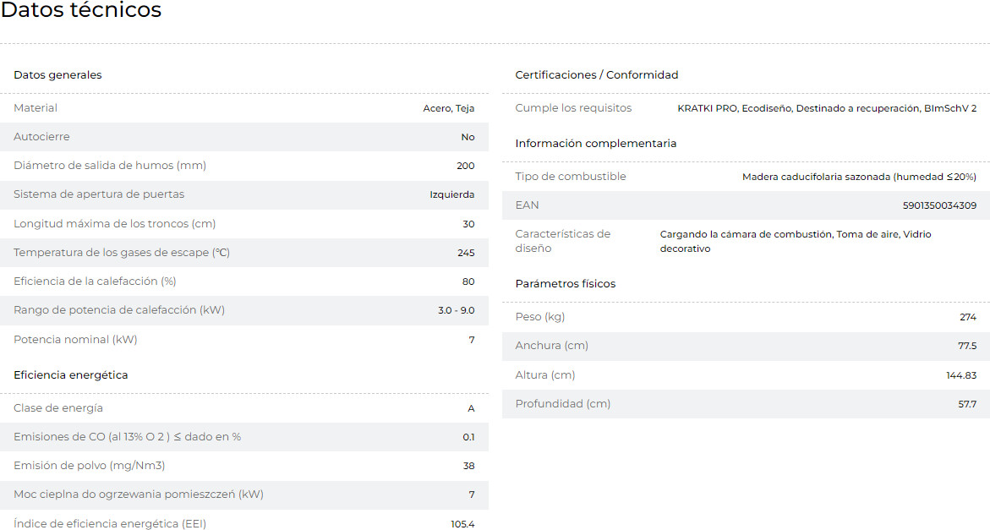Select the 'Acero, Teja' material value
The height and width of the screenshot is (530, 990).
click(x=448, y=108)
